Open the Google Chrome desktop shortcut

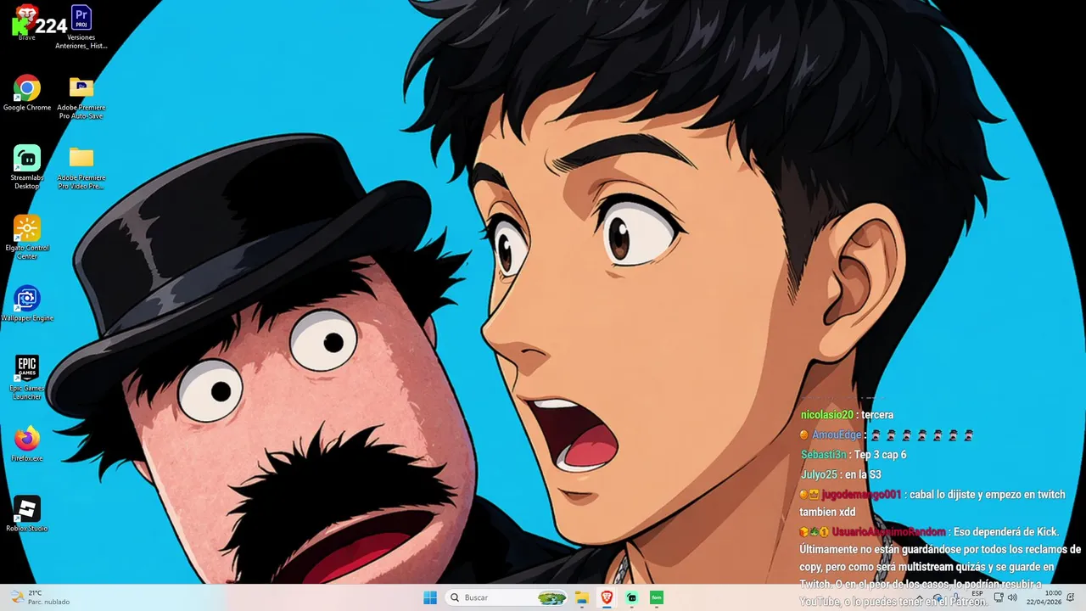pos(27,93)
